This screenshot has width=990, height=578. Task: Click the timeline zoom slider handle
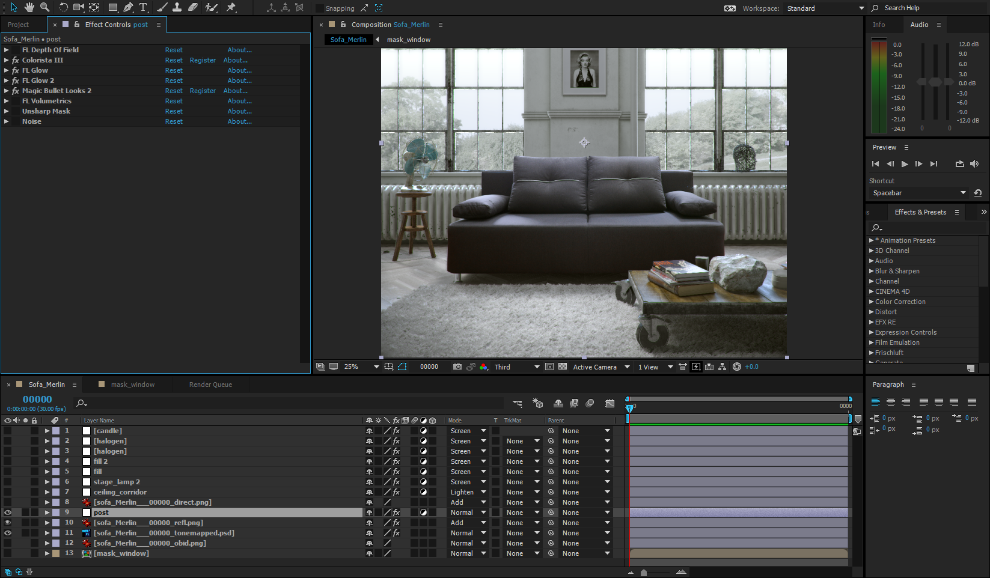tap(644, 573)
